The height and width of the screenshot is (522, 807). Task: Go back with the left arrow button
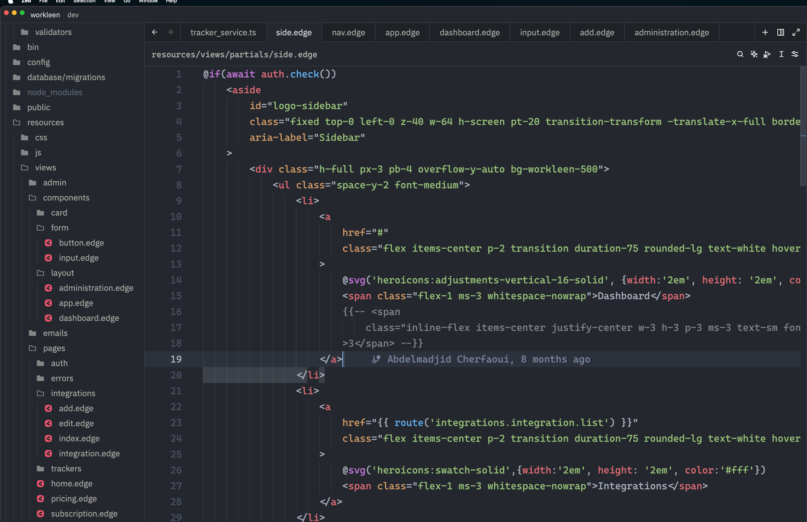tap(155, 32)
